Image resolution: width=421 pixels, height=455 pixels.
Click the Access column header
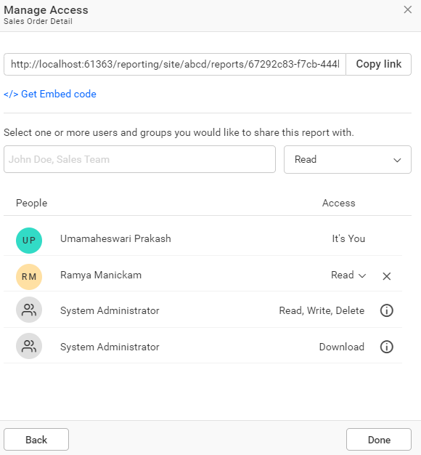pos(338,203)
